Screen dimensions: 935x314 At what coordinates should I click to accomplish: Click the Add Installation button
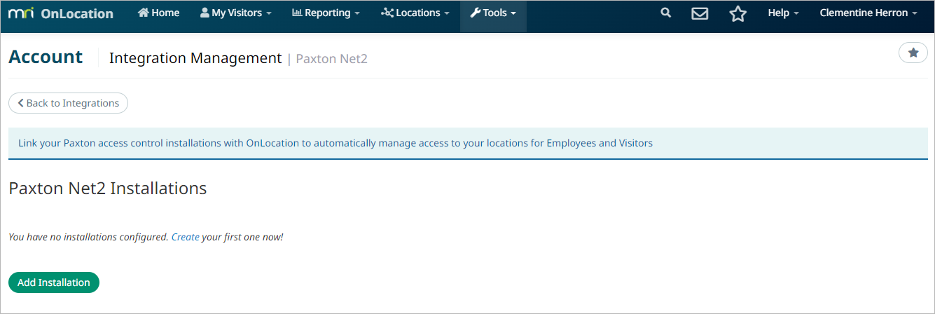tap(54, 282)
